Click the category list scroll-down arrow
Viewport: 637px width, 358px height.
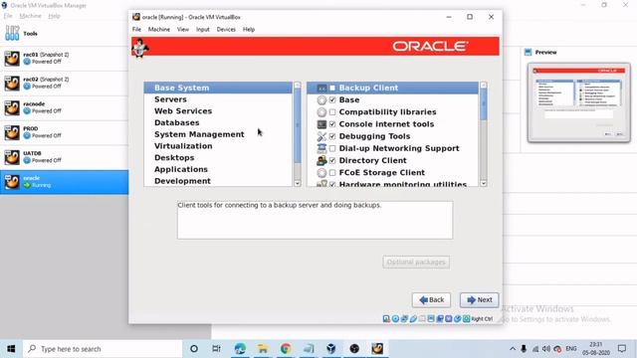[298, 183]
